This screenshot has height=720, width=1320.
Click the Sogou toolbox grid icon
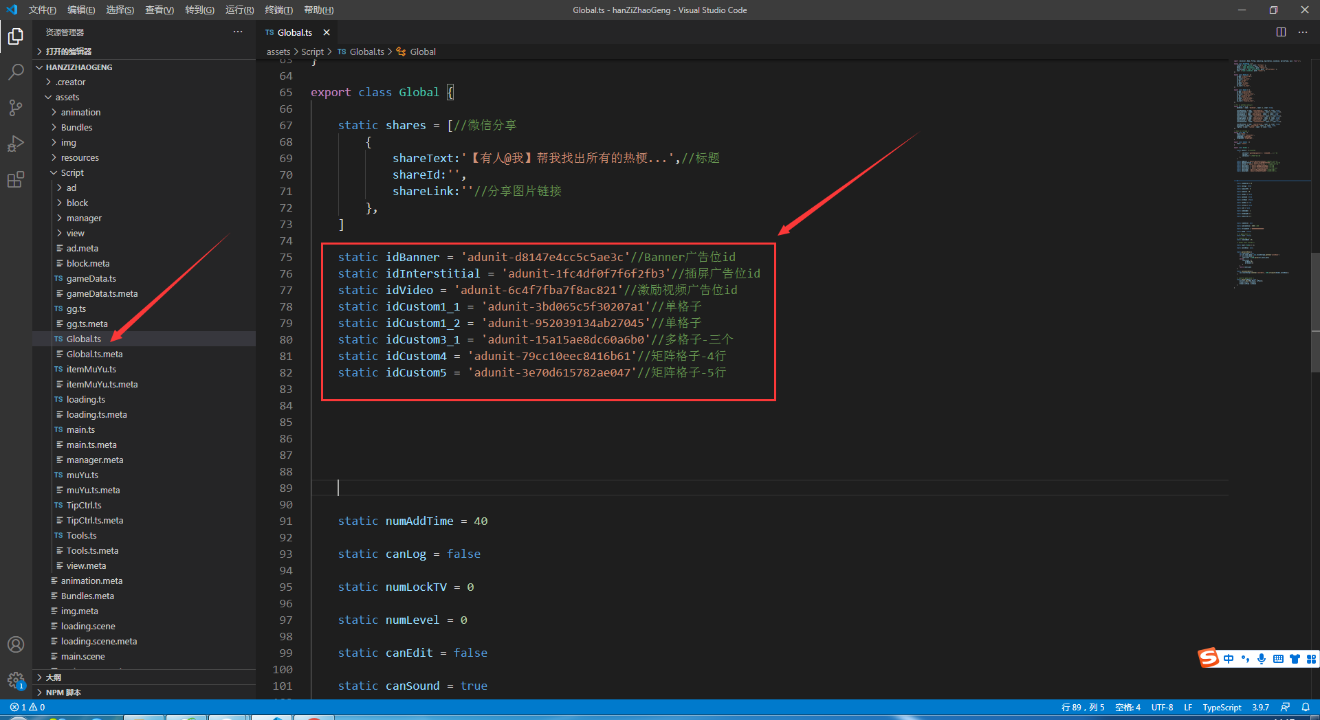point(1311,659)
